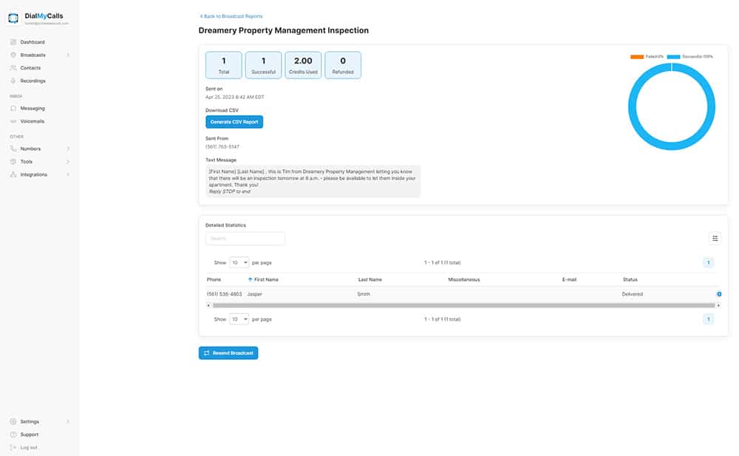This screenshot has width=739, height=456.
Task: Expand the Numbers submenu chevron
Action: [x=68, y=149]
